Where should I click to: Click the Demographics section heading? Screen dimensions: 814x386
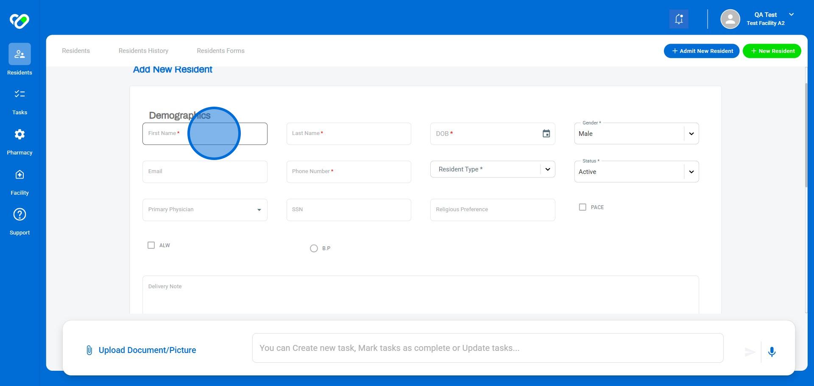179,116
